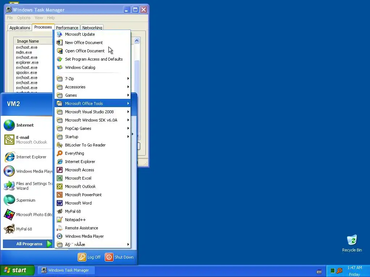Select Processes tab in Task Manager

43,27
